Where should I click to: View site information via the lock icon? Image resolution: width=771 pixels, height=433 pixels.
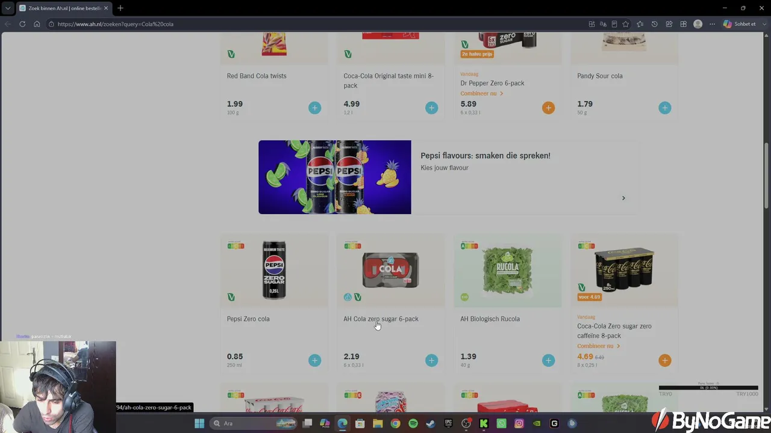coord(52,24)
